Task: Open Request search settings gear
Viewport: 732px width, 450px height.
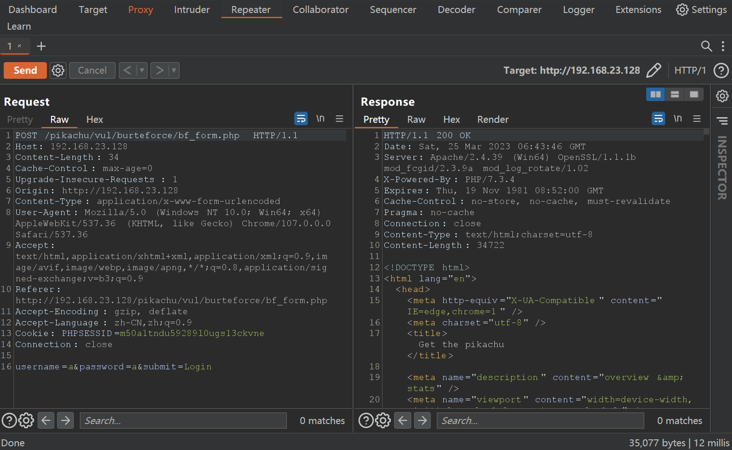Action: click(x=26, y=420)
